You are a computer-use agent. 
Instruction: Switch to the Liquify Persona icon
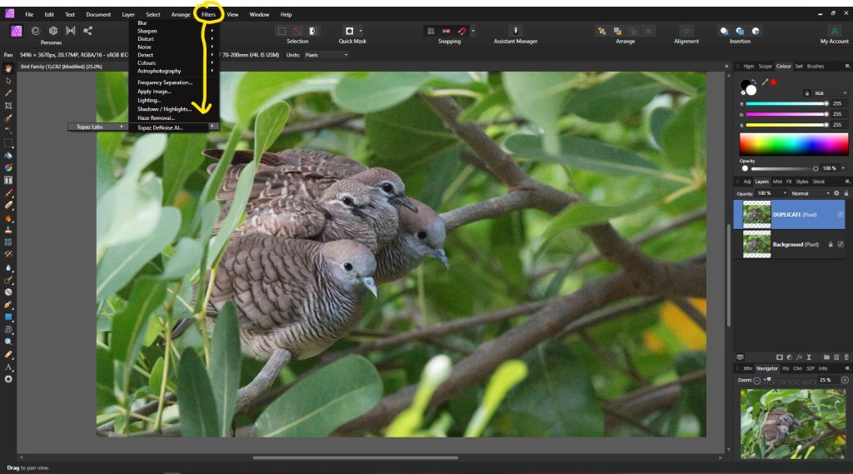tap(35, 31)
